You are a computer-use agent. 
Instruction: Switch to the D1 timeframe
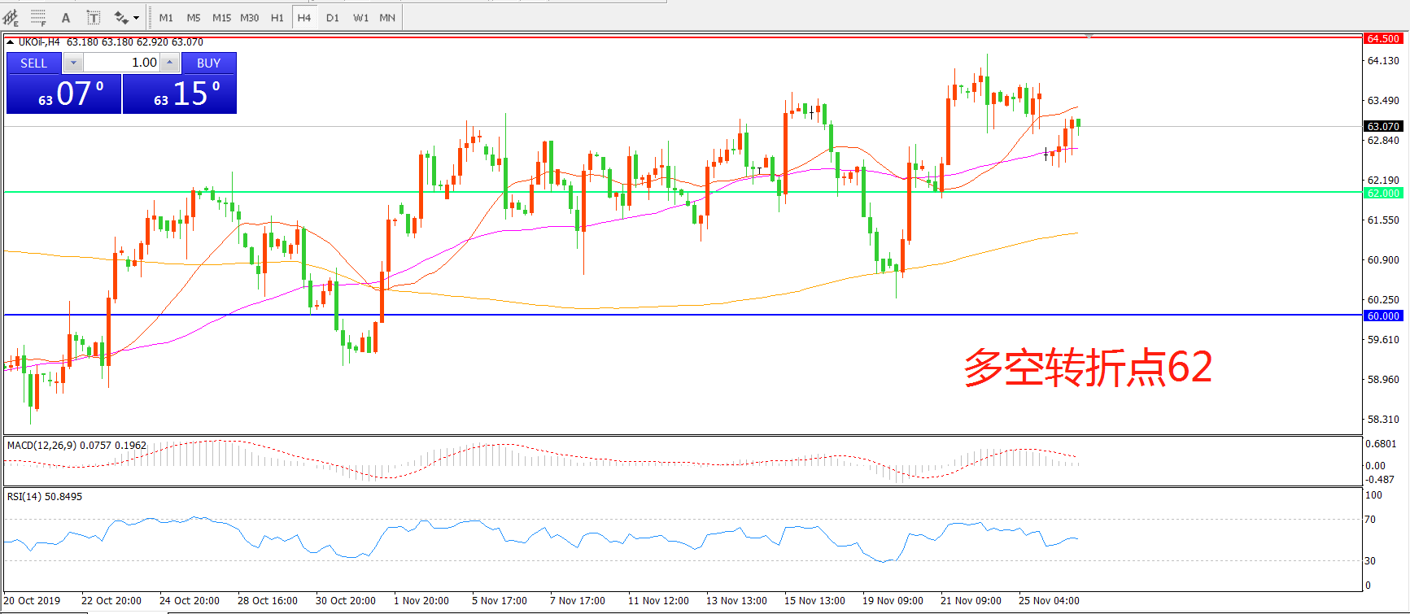click(x=332, y=17)
